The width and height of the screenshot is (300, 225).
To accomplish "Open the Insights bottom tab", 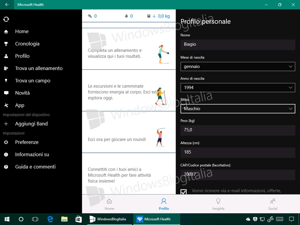I will click(x=218, y=204).
